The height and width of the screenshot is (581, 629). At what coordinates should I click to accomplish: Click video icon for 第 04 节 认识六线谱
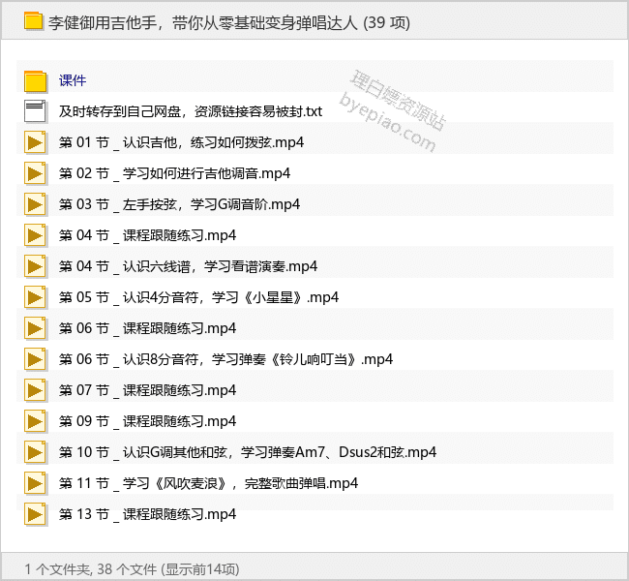(x=35, y=265)
